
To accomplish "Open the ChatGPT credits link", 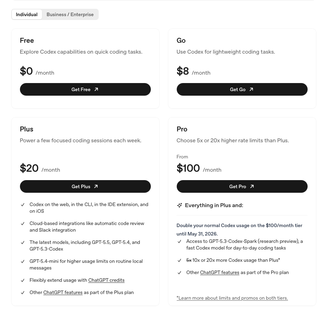I will click(106, 280).
